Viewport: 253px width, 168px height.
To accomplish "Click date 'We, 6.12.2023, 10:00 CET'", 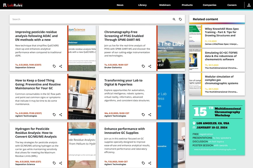I will tap(117, 113).
